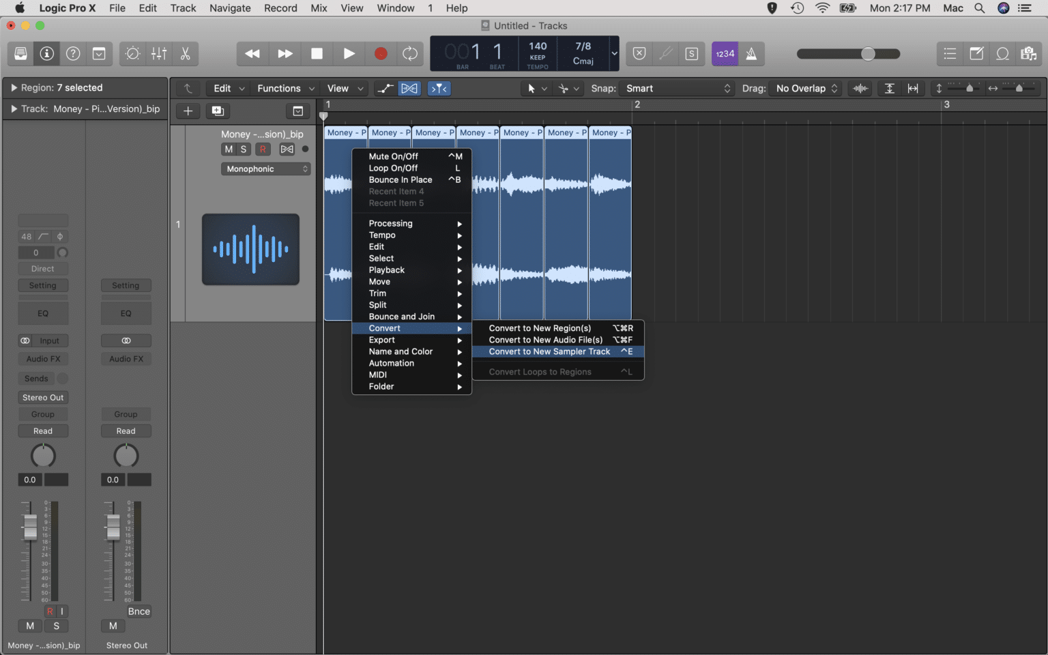Open the Snap mode dropdown set to Smart
Viewport: 1048px width, 655px height.
(x=677, y=88)
